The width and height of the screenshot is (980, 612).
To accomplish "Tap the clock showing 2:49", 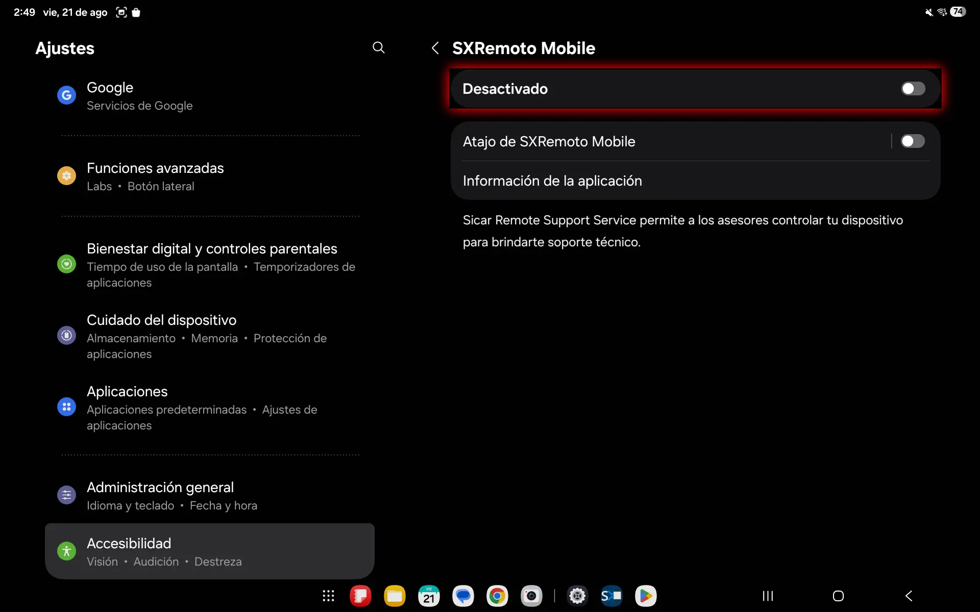I will [x=24, y=12].
